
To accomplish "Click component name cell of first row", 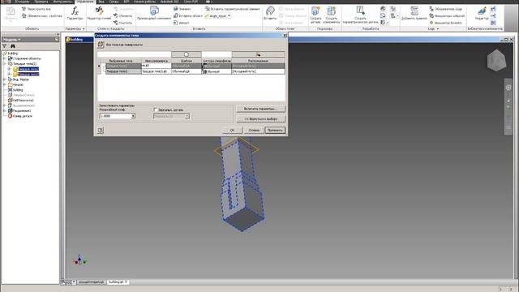I will 157,66.
